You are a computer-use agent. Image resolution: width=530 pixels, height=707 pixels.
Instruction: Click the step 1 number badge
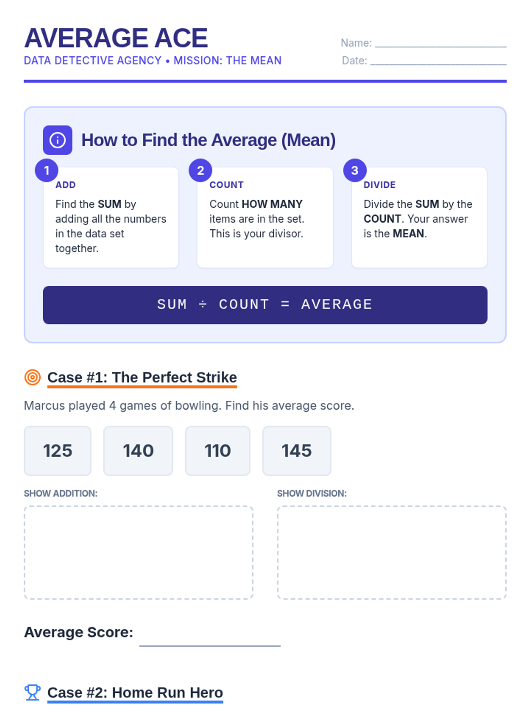pos(46,170)
